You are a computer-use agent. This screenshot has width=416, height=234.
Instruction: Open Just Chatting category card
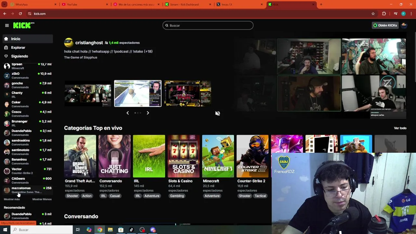(x=114, y=156)
